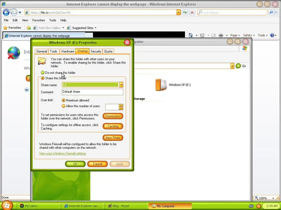Open the Favorites menu
Image resolution: width=281 pixels, height=210 pixels.
(38, 20)
